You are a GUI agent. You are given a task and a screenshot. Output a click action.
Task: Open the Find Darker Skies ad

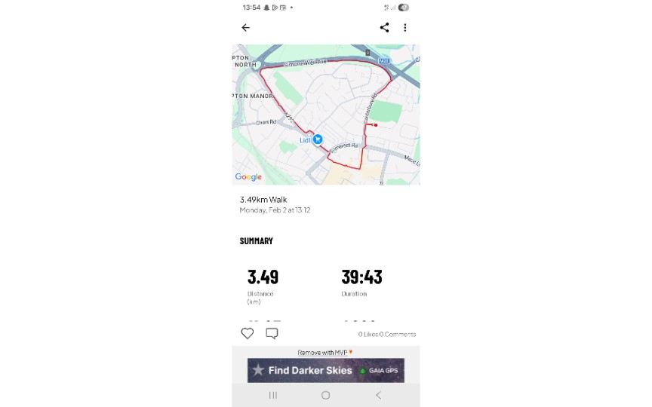(325, 370)
